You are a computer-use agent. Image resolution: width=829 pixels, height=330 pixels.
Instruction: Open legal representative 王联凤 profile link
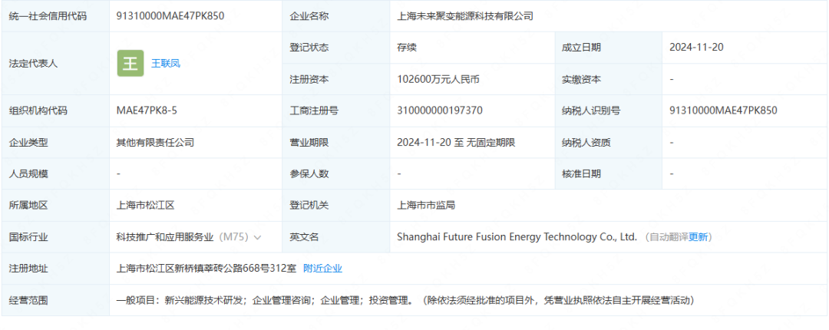[x=165, y=63]
